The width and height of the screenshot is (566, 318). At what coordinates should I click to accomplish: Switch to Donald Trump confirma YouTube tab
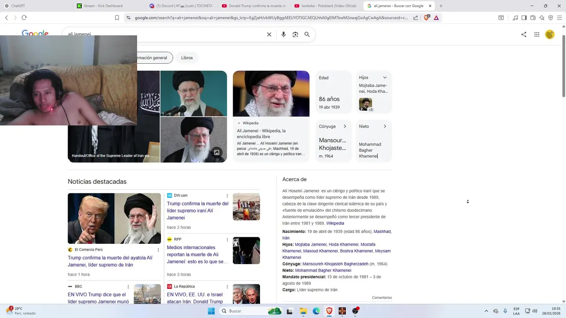point(254,6)
